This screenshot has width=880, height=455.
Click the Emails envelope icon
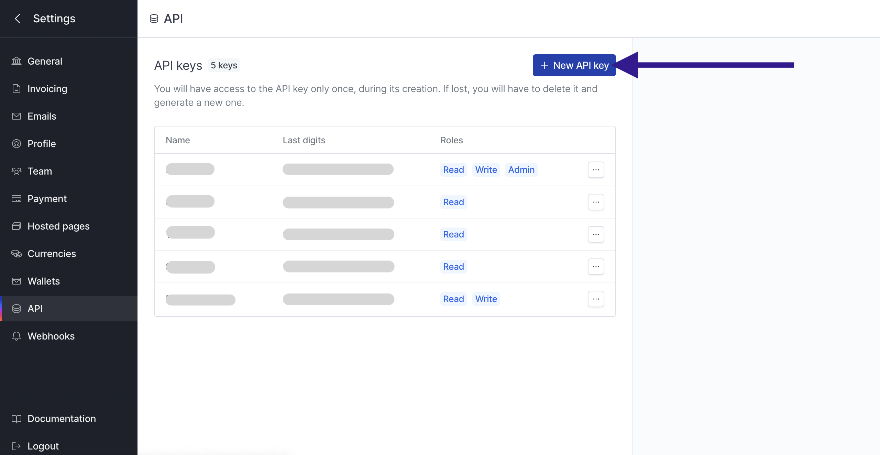click(x=16, y=116)
